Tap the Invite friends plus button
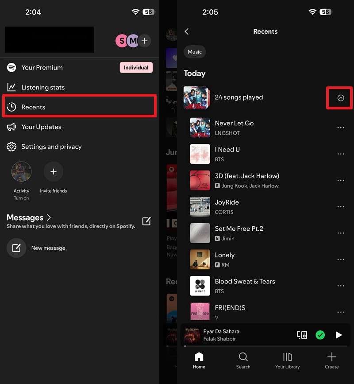The width and height of the screenshot is (354, 384). (x=54, y=171)
